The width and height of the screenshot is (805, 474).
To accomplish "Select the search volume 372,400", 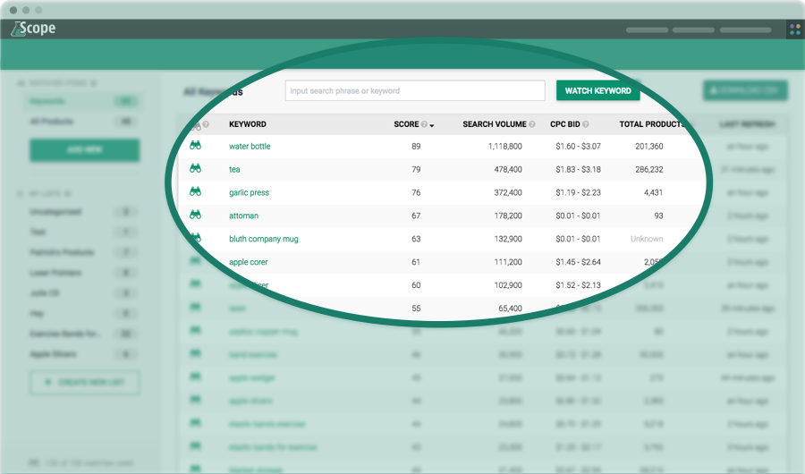I will [x=508, y=192].
